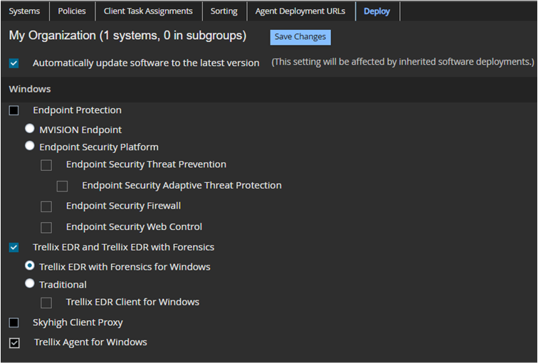Open Agent Deployment URLs tab
This screenshot has width=538, height=363.
[x=300, y=11]
